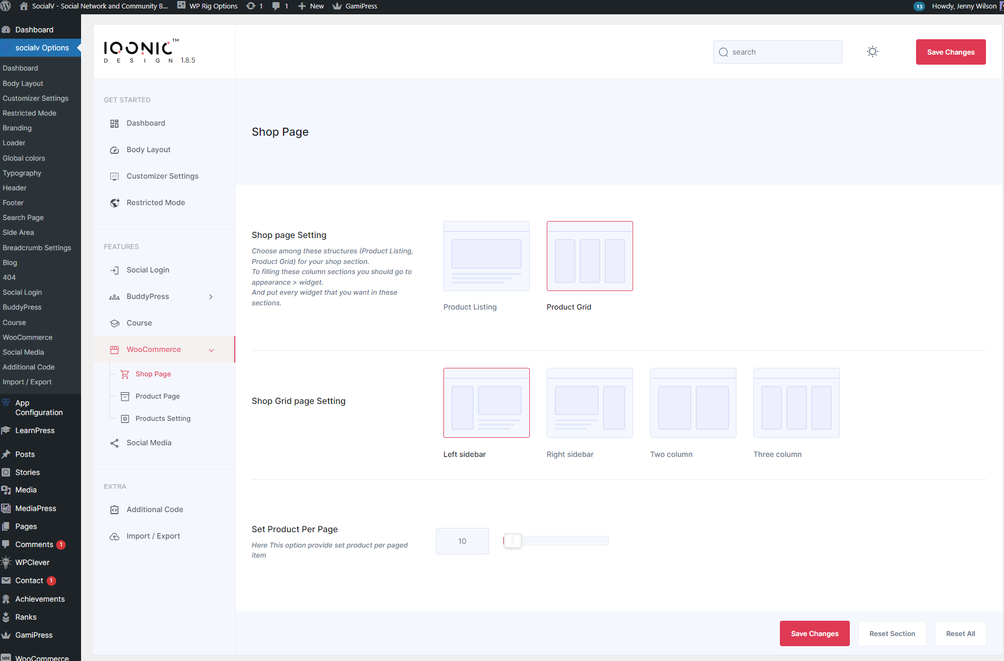
Task: Select Product Listing layout option
Action: click(x=486, y=256)
